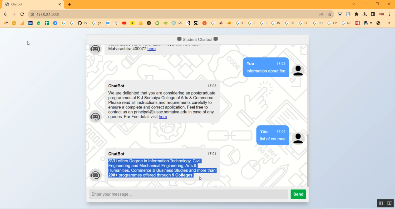
Task: Bookmark this page with the star icon
Action: [329, 14]
